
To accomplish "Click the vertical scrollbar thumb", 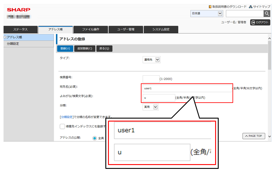I will click(x=269, y=55).
